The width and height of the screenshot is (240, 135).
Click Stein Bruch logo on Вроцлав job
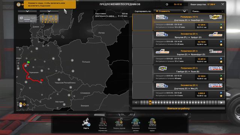pos(162,34)
